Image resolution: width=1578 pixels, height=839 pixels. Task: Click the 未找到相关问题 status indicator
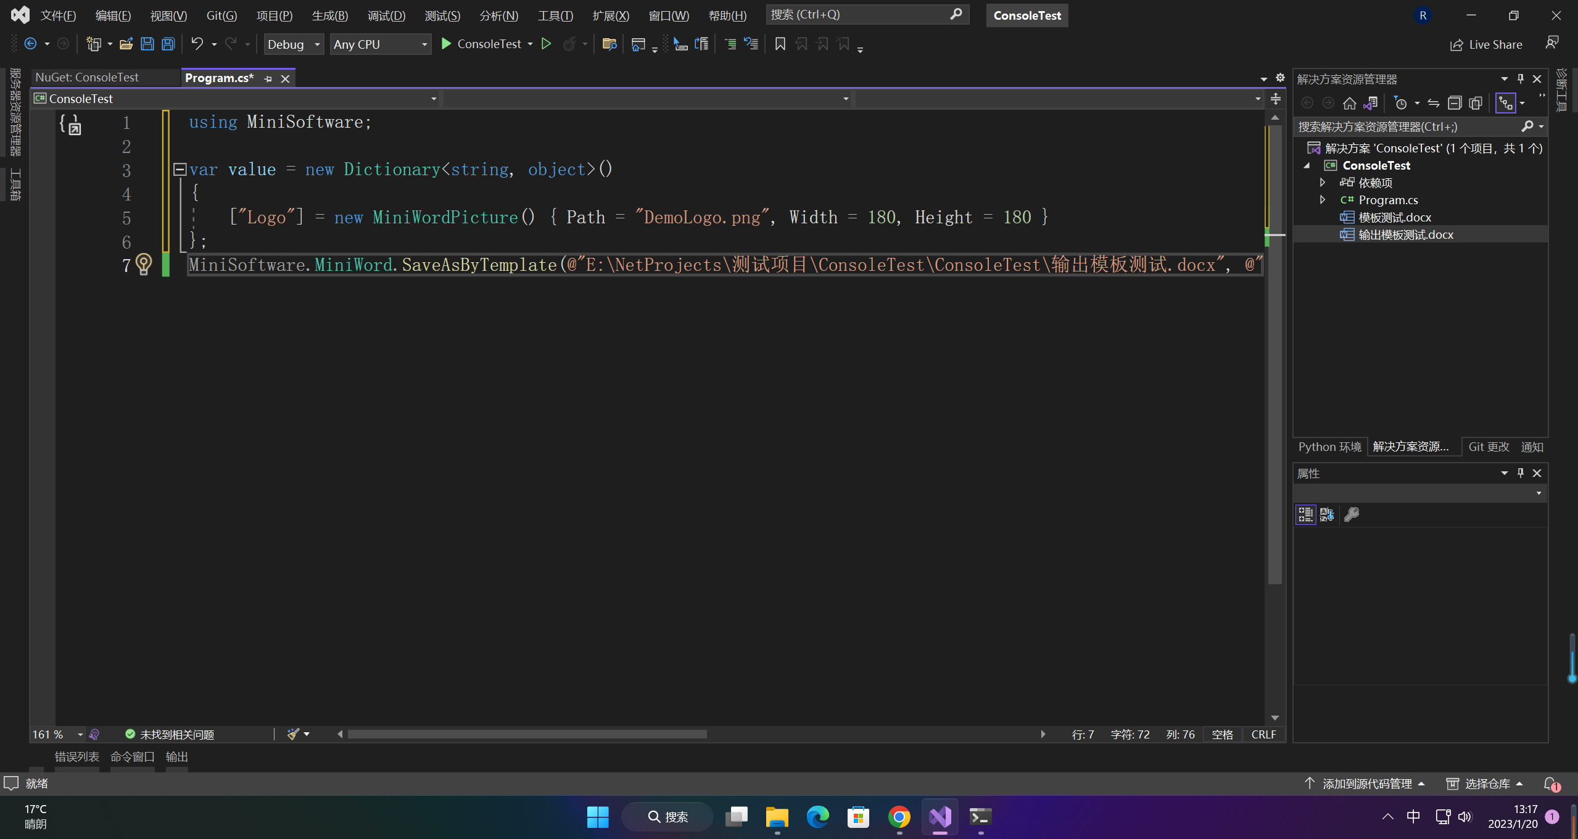tap(170, 734)
